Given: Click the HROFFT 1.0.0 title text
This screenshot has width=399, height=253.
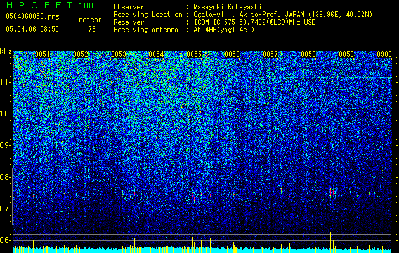Looking at the screenshot, I should 49,5.
